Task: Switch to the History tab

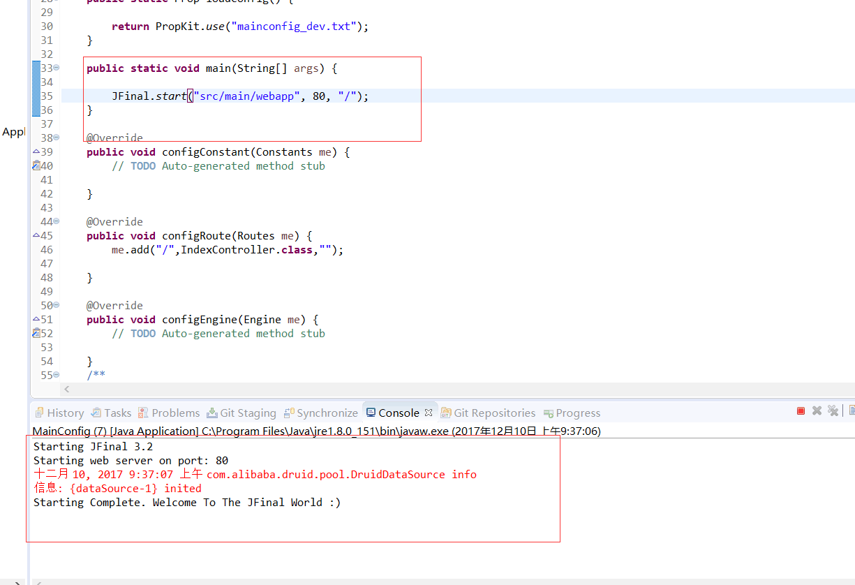Action: click(x=59, y=413)
